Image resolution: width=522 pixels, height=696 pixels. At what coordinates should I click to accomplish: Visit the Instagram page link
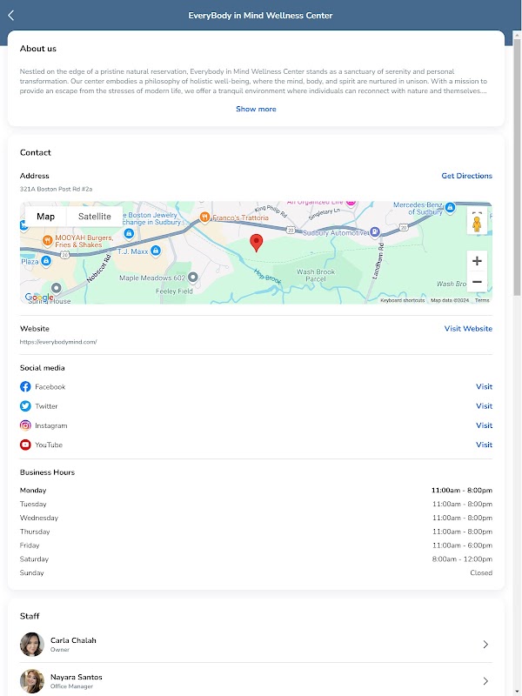click(x=485, y=425)
